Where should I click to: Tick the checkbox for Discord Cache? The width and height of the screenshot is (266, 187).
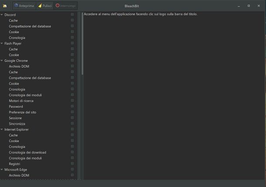tap(72, 20)
